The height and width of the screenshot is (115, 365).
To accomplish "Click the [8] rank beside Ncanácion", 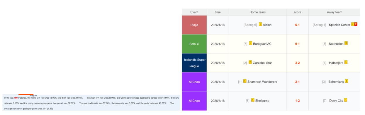I will click(x=324, y=44).
